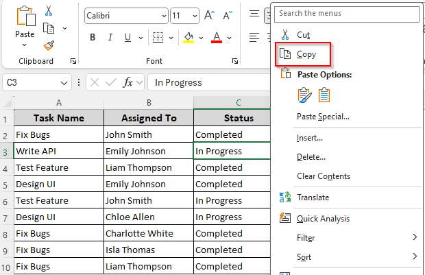Toggle Italic formatting
The image size is (425, 275).
coord(110,37)
